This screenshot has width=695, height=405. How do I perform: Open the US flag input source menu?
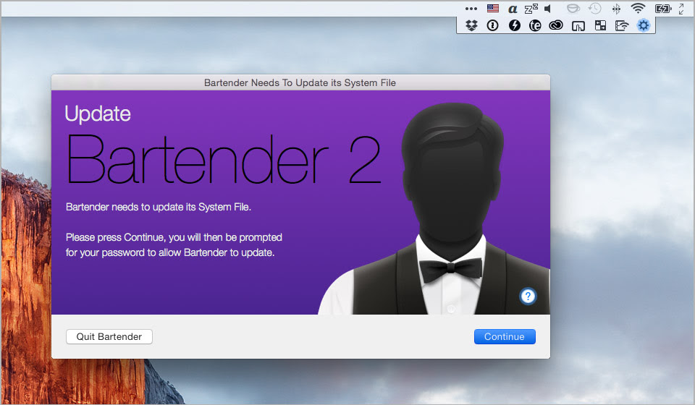point(493,9)
